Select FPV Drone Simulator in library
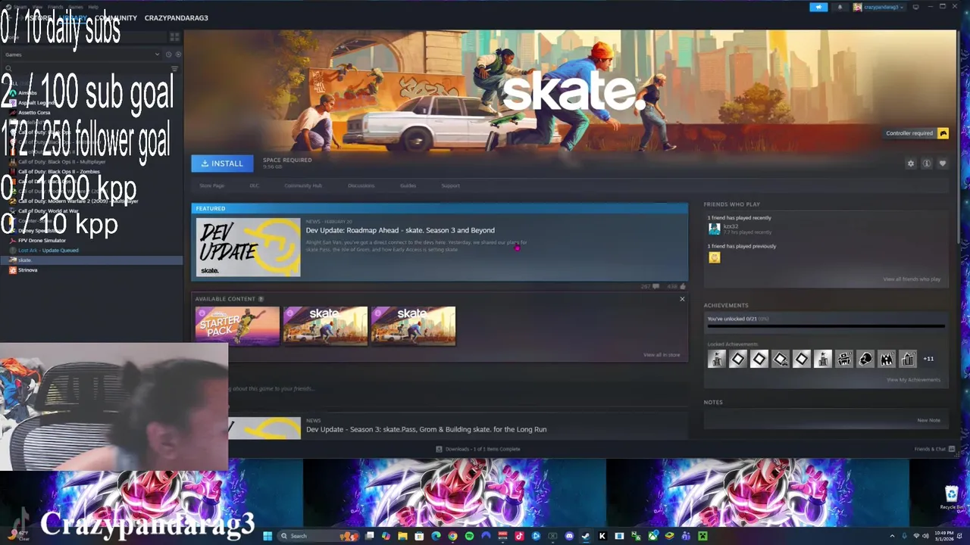Screen dimensions: 970x545 click(42, 241)
